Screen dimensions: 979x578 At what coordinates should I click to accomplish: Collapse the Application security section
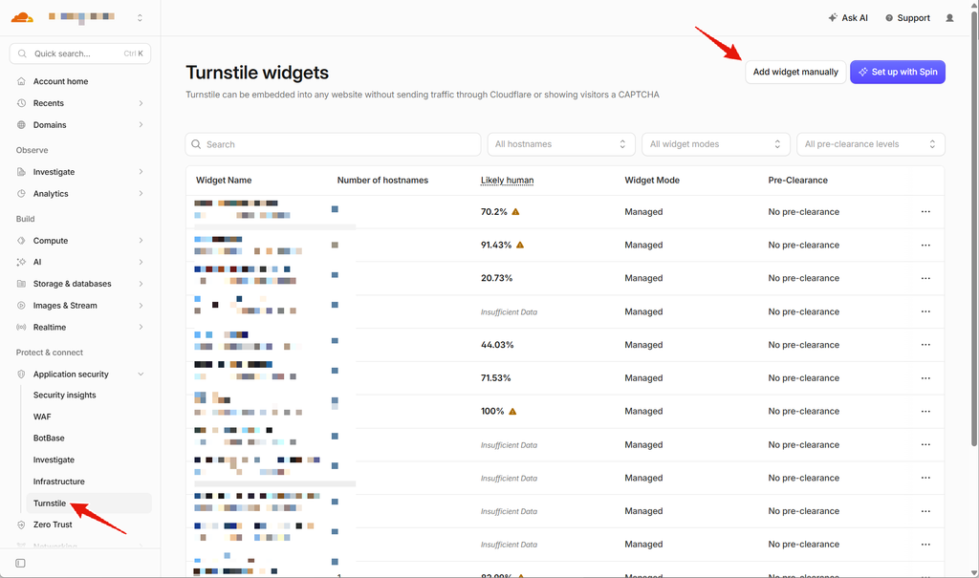pyautogui.click(x=141, y=374)
